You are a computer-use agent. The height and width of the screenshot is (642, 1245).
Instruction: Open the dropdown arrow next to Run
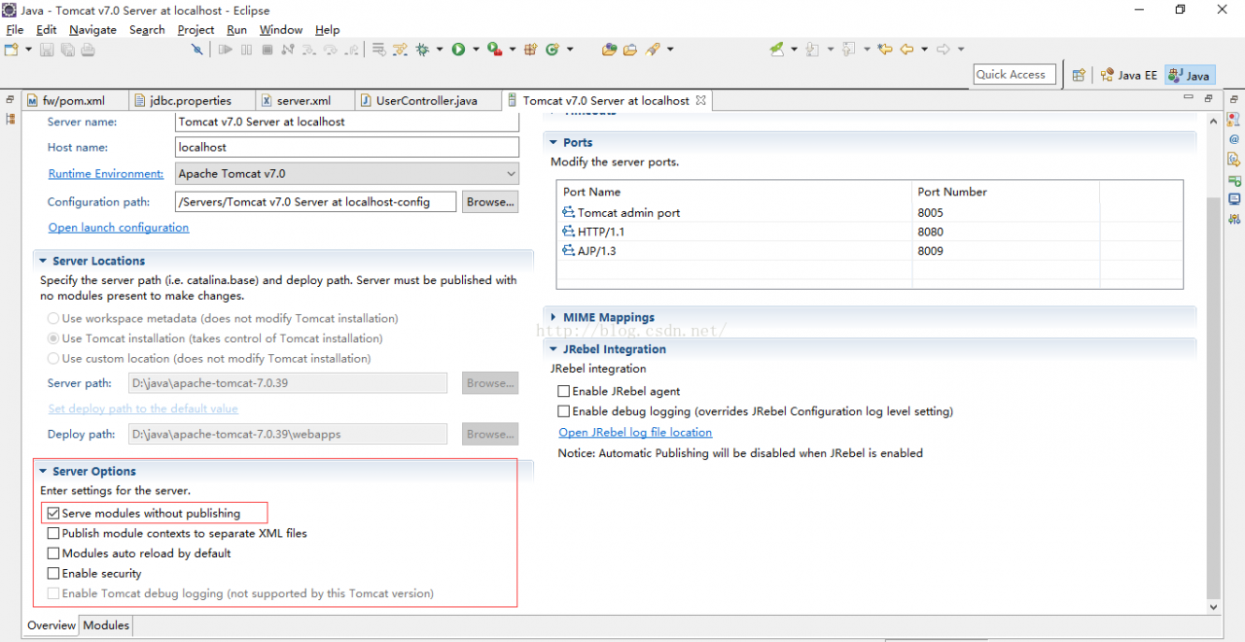click(476, 49)
